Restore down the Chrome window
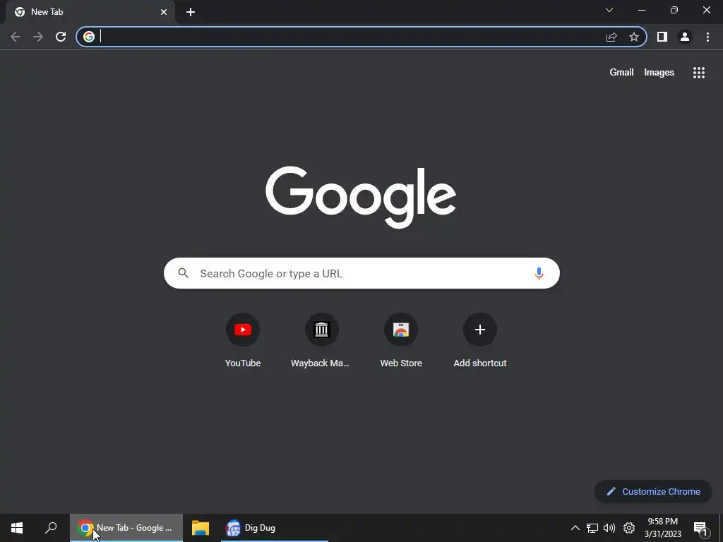The image size is (723, 542). 674,10
